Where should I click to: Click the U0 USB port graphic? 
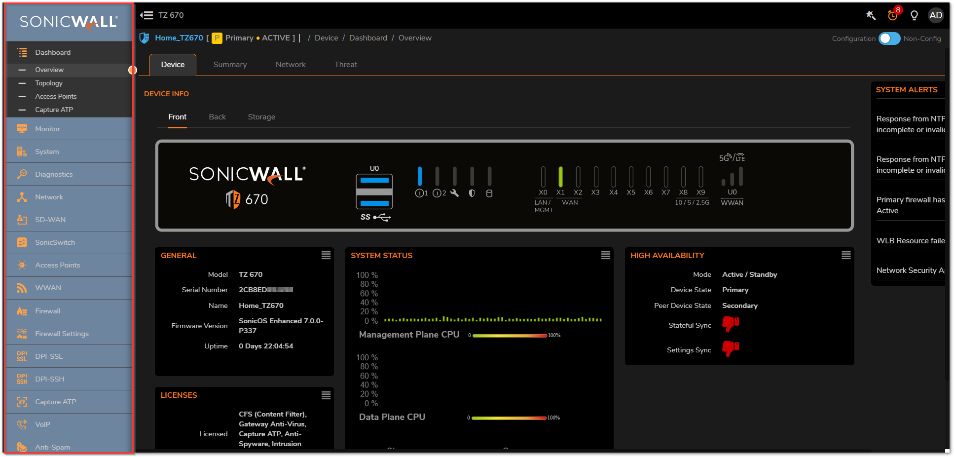[374, 191]
